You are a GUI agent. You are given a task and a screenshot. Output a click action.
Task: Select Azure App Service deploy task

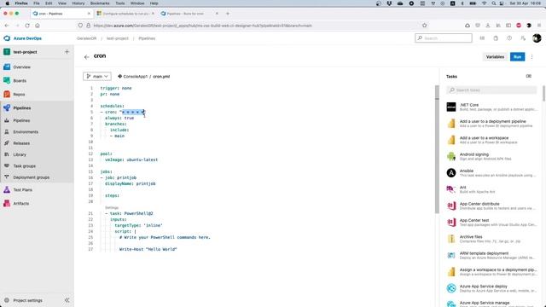point(491,288)
